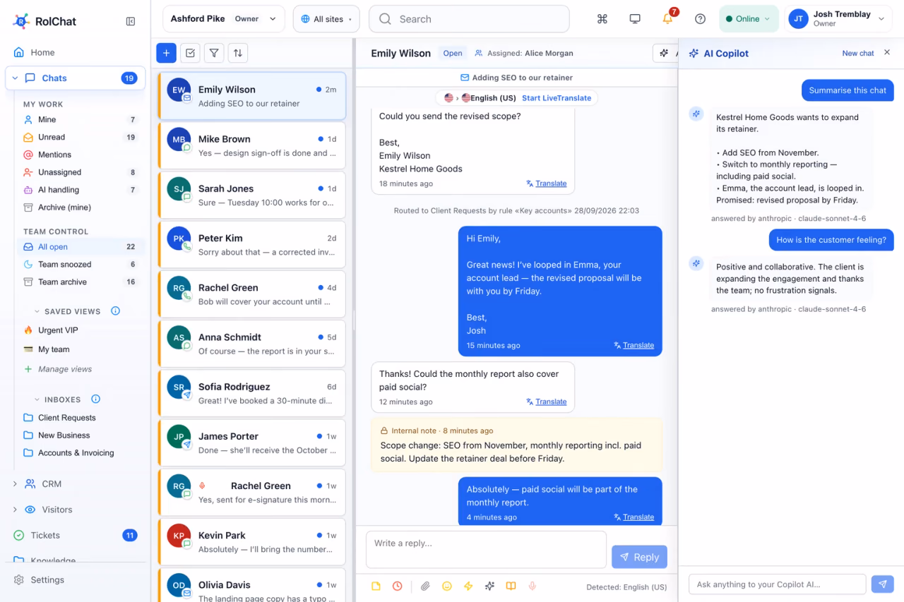The image size is (904, 602).
Task: Send the Copilot question with arrow button
Action: click(883, 584)
